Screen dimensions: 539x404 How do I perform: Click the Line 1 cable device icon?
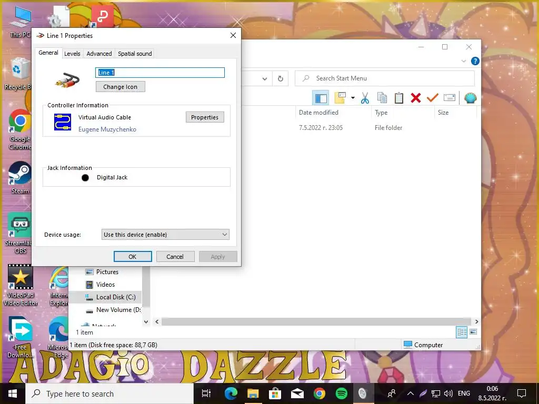[67, 80]
